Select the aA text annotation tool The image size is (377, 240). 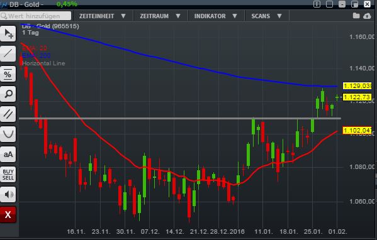[8, 155]
